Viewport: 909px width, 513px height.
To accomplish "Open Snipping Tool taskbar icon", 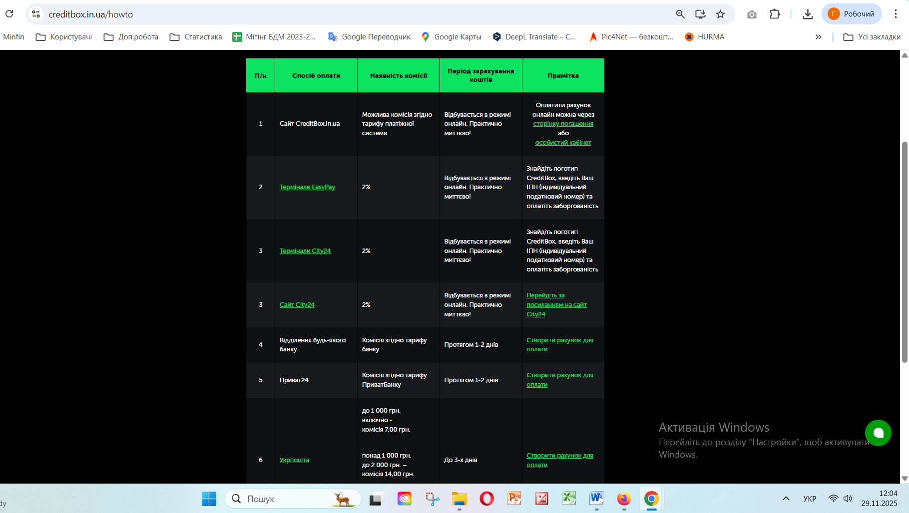I will (432, 499).
